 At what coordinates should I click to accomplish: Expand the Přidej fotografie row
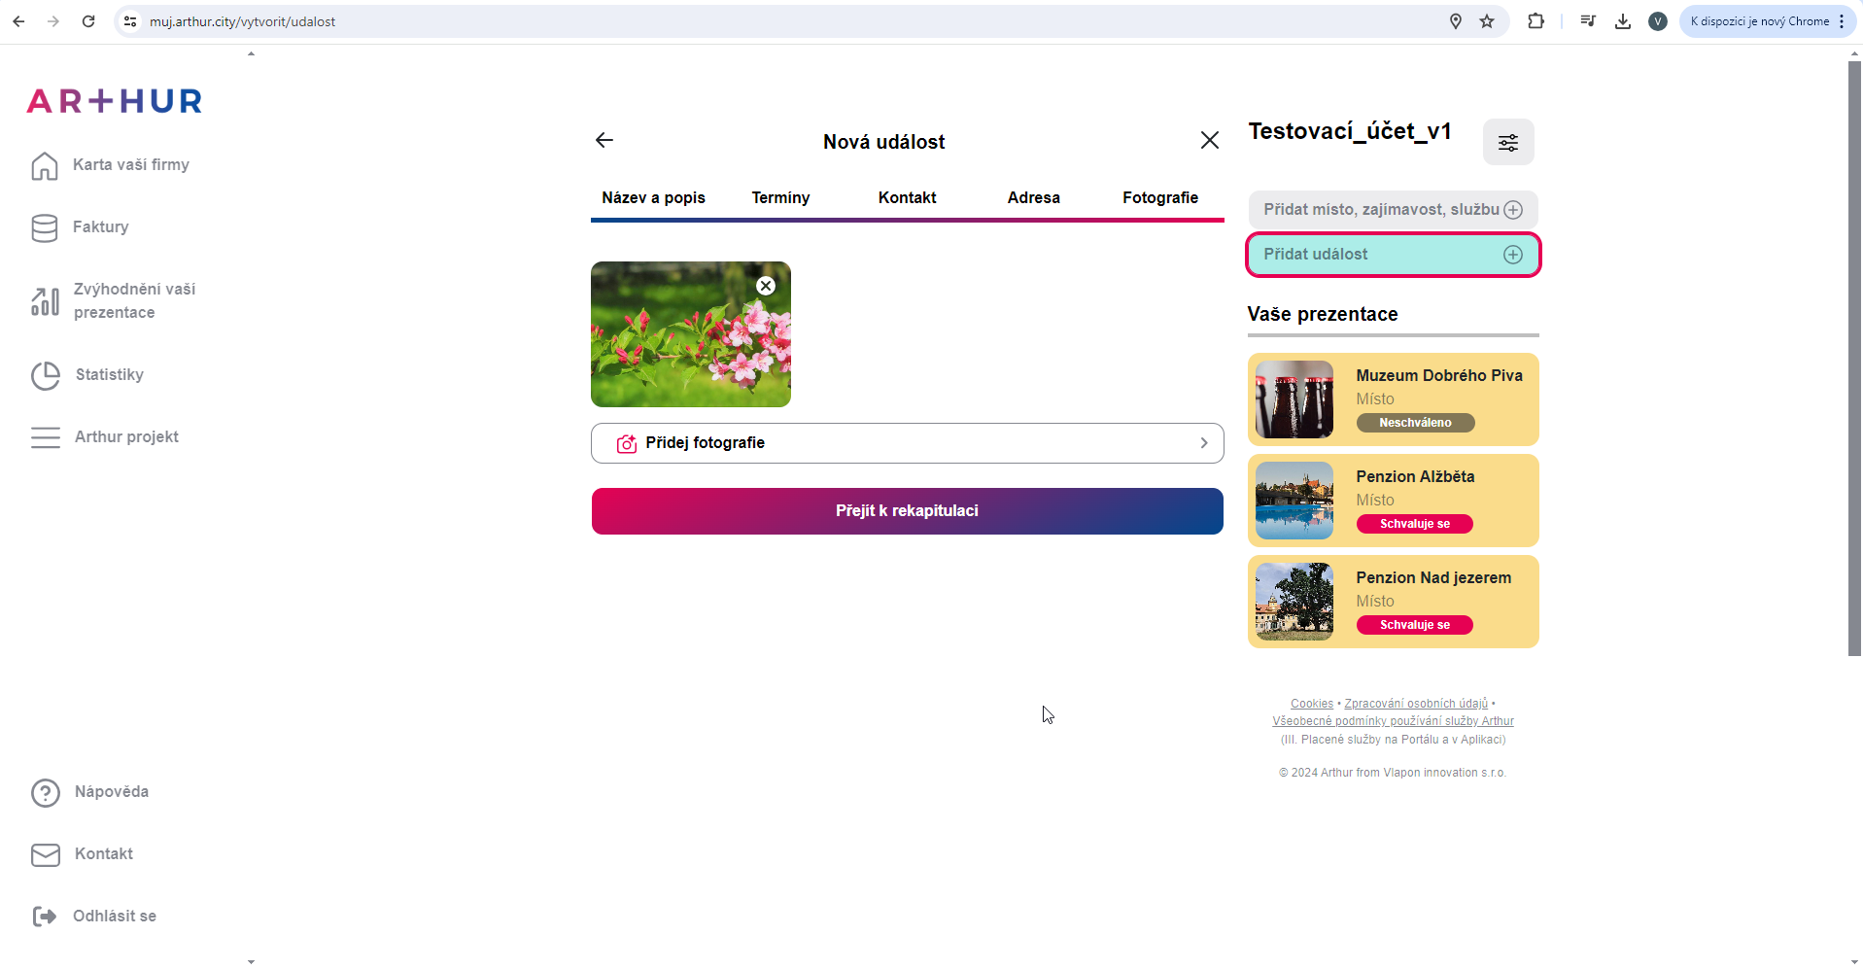coord(907,443)
